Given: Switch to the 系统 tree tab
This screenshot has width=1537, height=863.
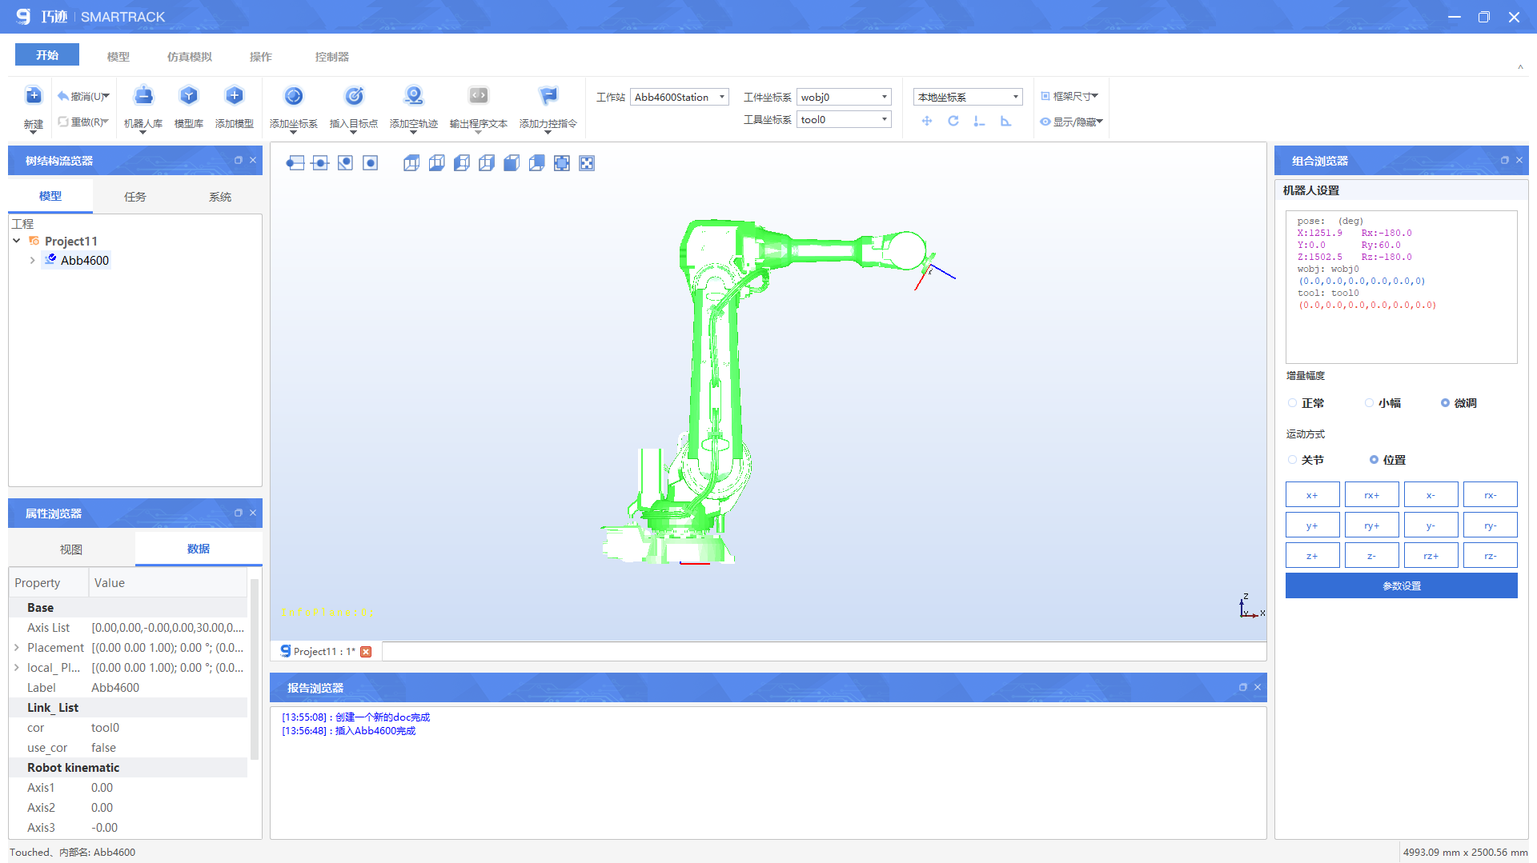Looking at the screenshot, I should coord(220,197).
